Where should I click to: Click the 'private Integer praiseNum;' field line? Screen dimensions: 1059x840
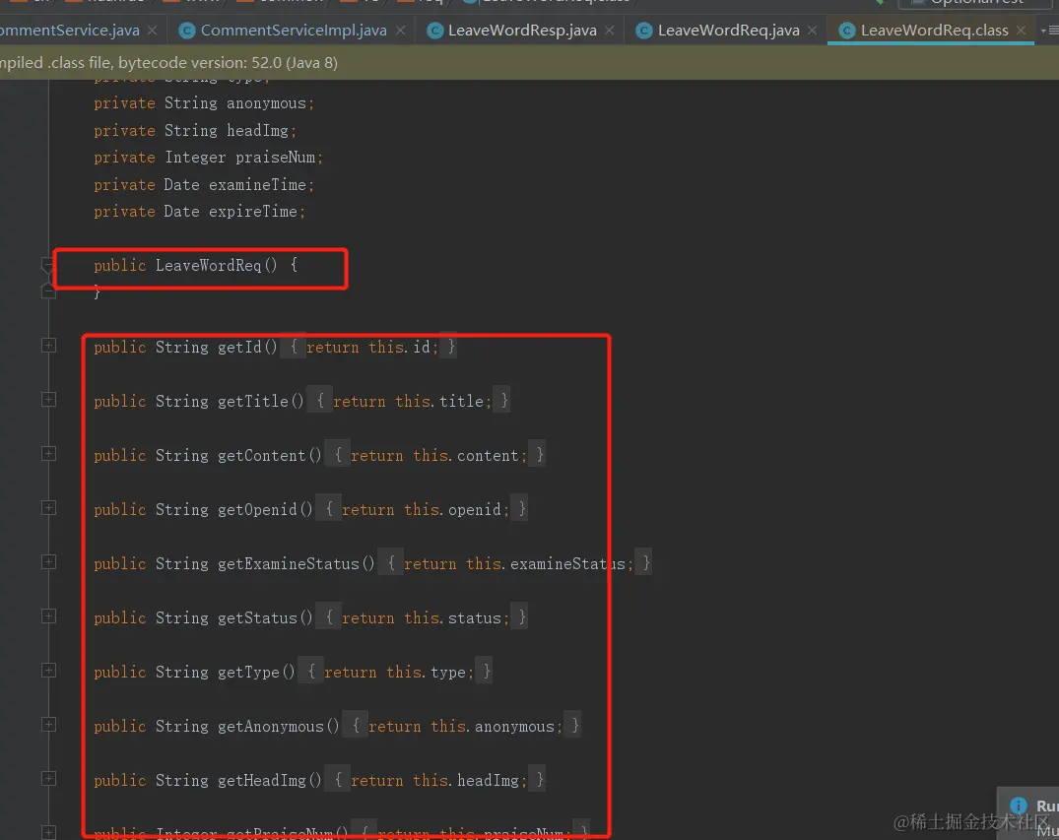209,158
